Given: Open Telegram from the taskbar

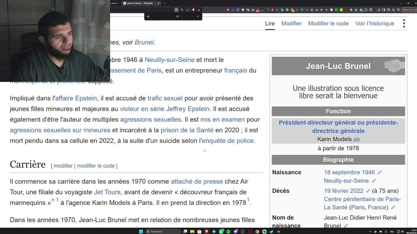Looking at the screenshot, I should 214,231.
